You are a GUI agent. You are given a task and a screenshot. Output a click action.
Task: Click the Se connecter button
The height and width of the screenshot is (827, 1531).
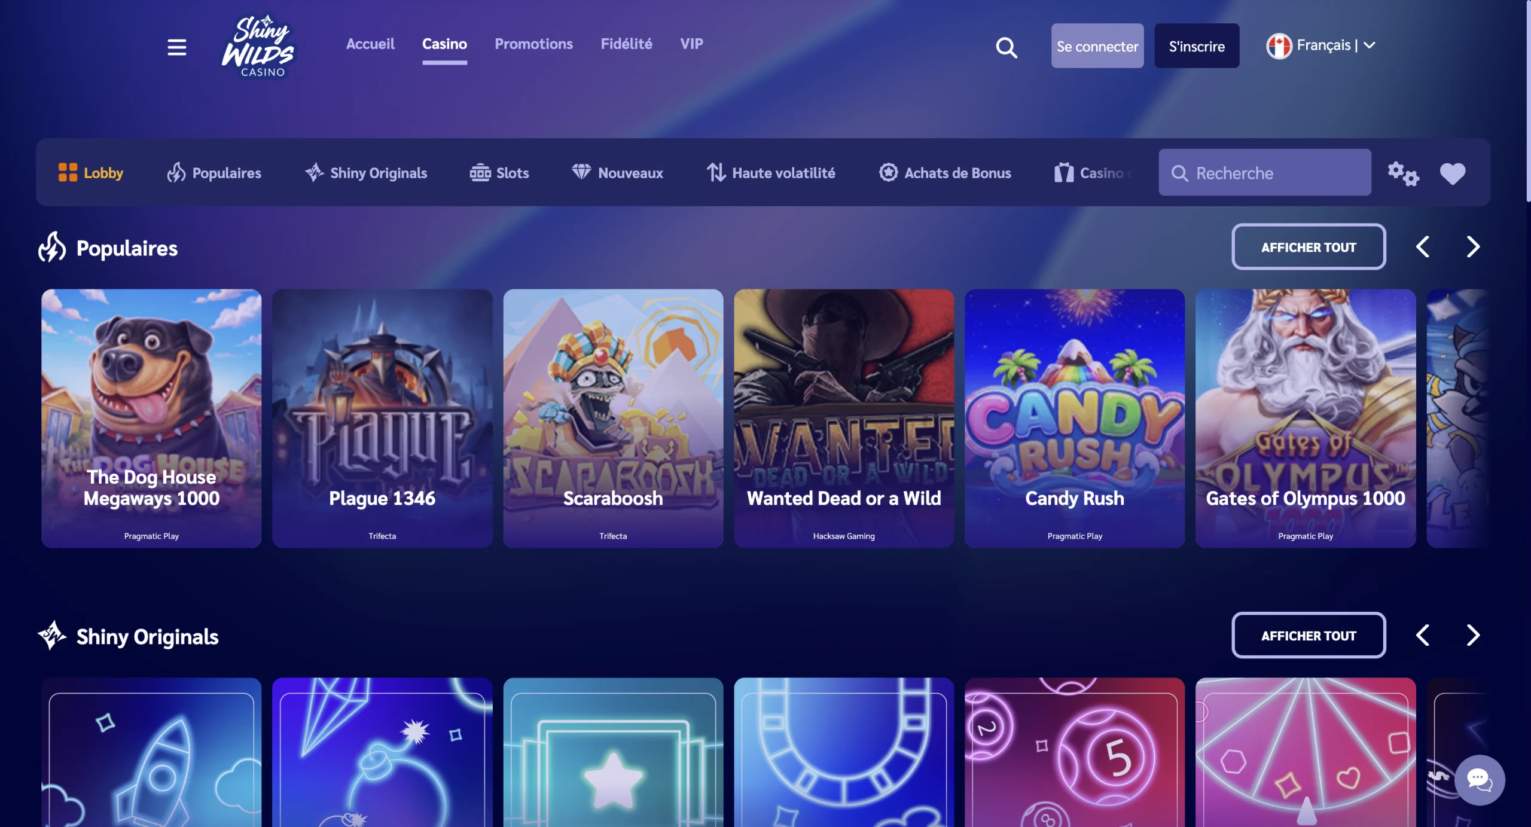tap(1097, 46)
